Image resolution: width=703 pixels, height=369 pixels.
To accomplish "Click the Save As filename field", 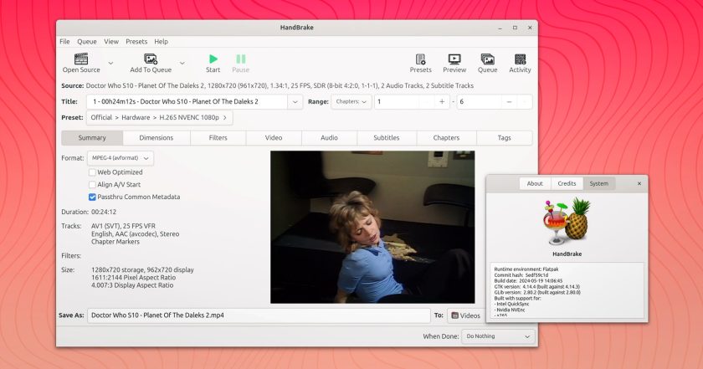I will [x=259, y=315].
